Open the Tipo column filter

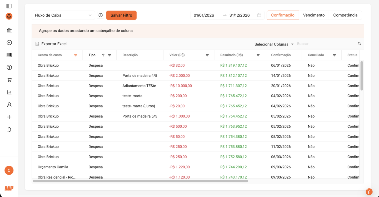[x=109, y=55]
